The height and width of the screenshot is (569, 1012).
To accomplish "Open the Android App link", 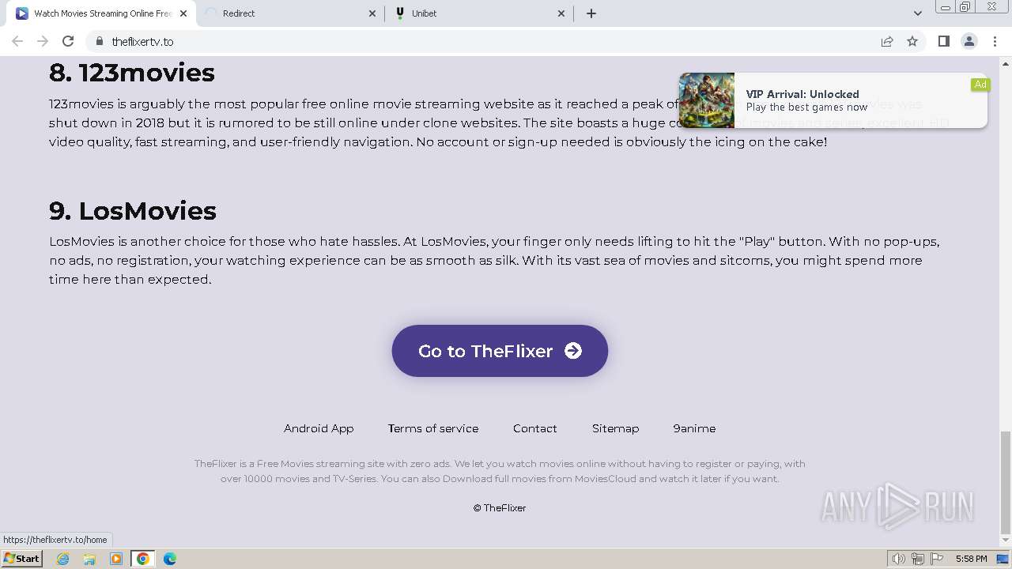I will 319,428.
